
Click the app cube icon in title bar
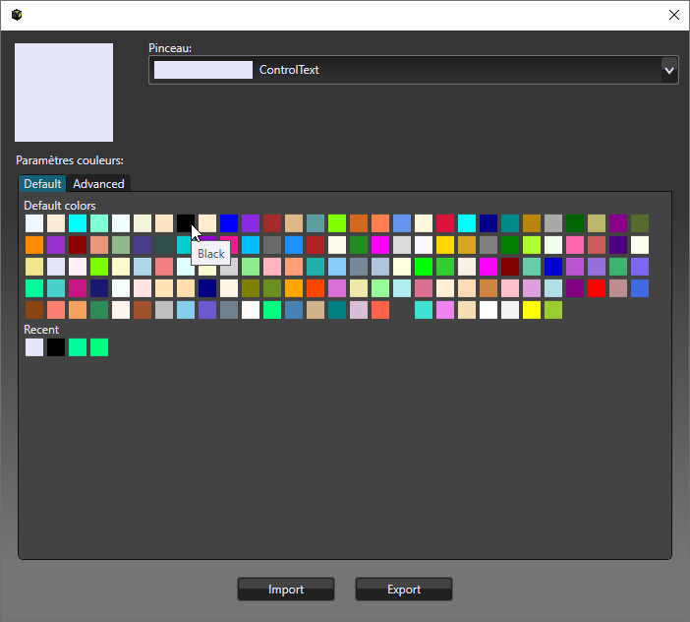(x=17, y=15)
